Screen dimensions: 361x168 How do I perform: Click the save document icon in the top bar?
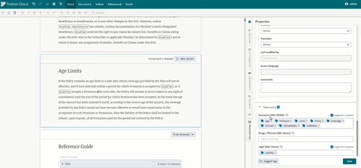54,4
